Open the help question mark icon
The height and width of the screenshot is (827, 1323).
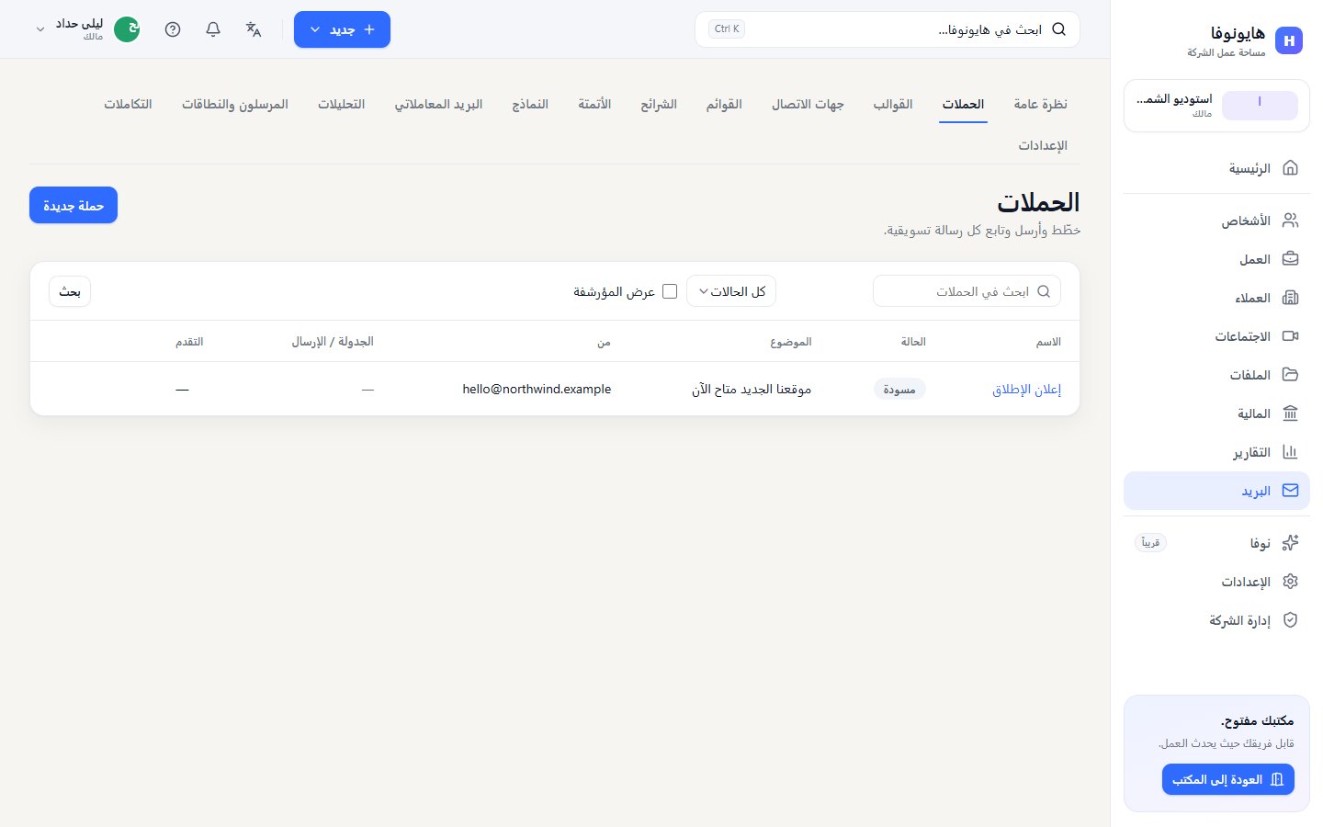173,29
